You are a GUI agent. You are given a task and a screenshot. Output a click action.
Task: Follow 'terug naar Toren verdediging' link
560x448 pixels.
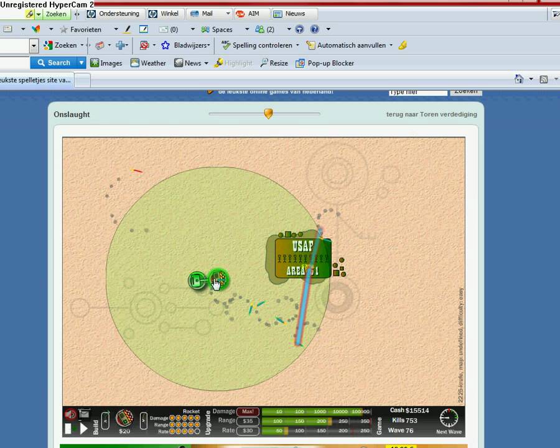(x=431, y=114)
